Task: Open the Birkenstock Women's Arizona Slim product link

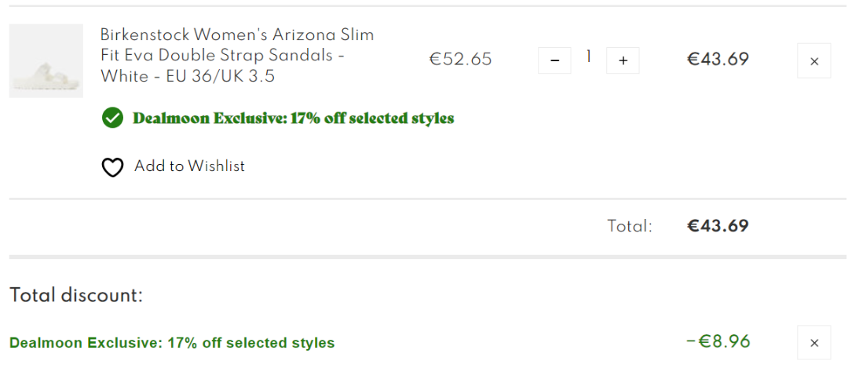Action: [x=236, y=35]
